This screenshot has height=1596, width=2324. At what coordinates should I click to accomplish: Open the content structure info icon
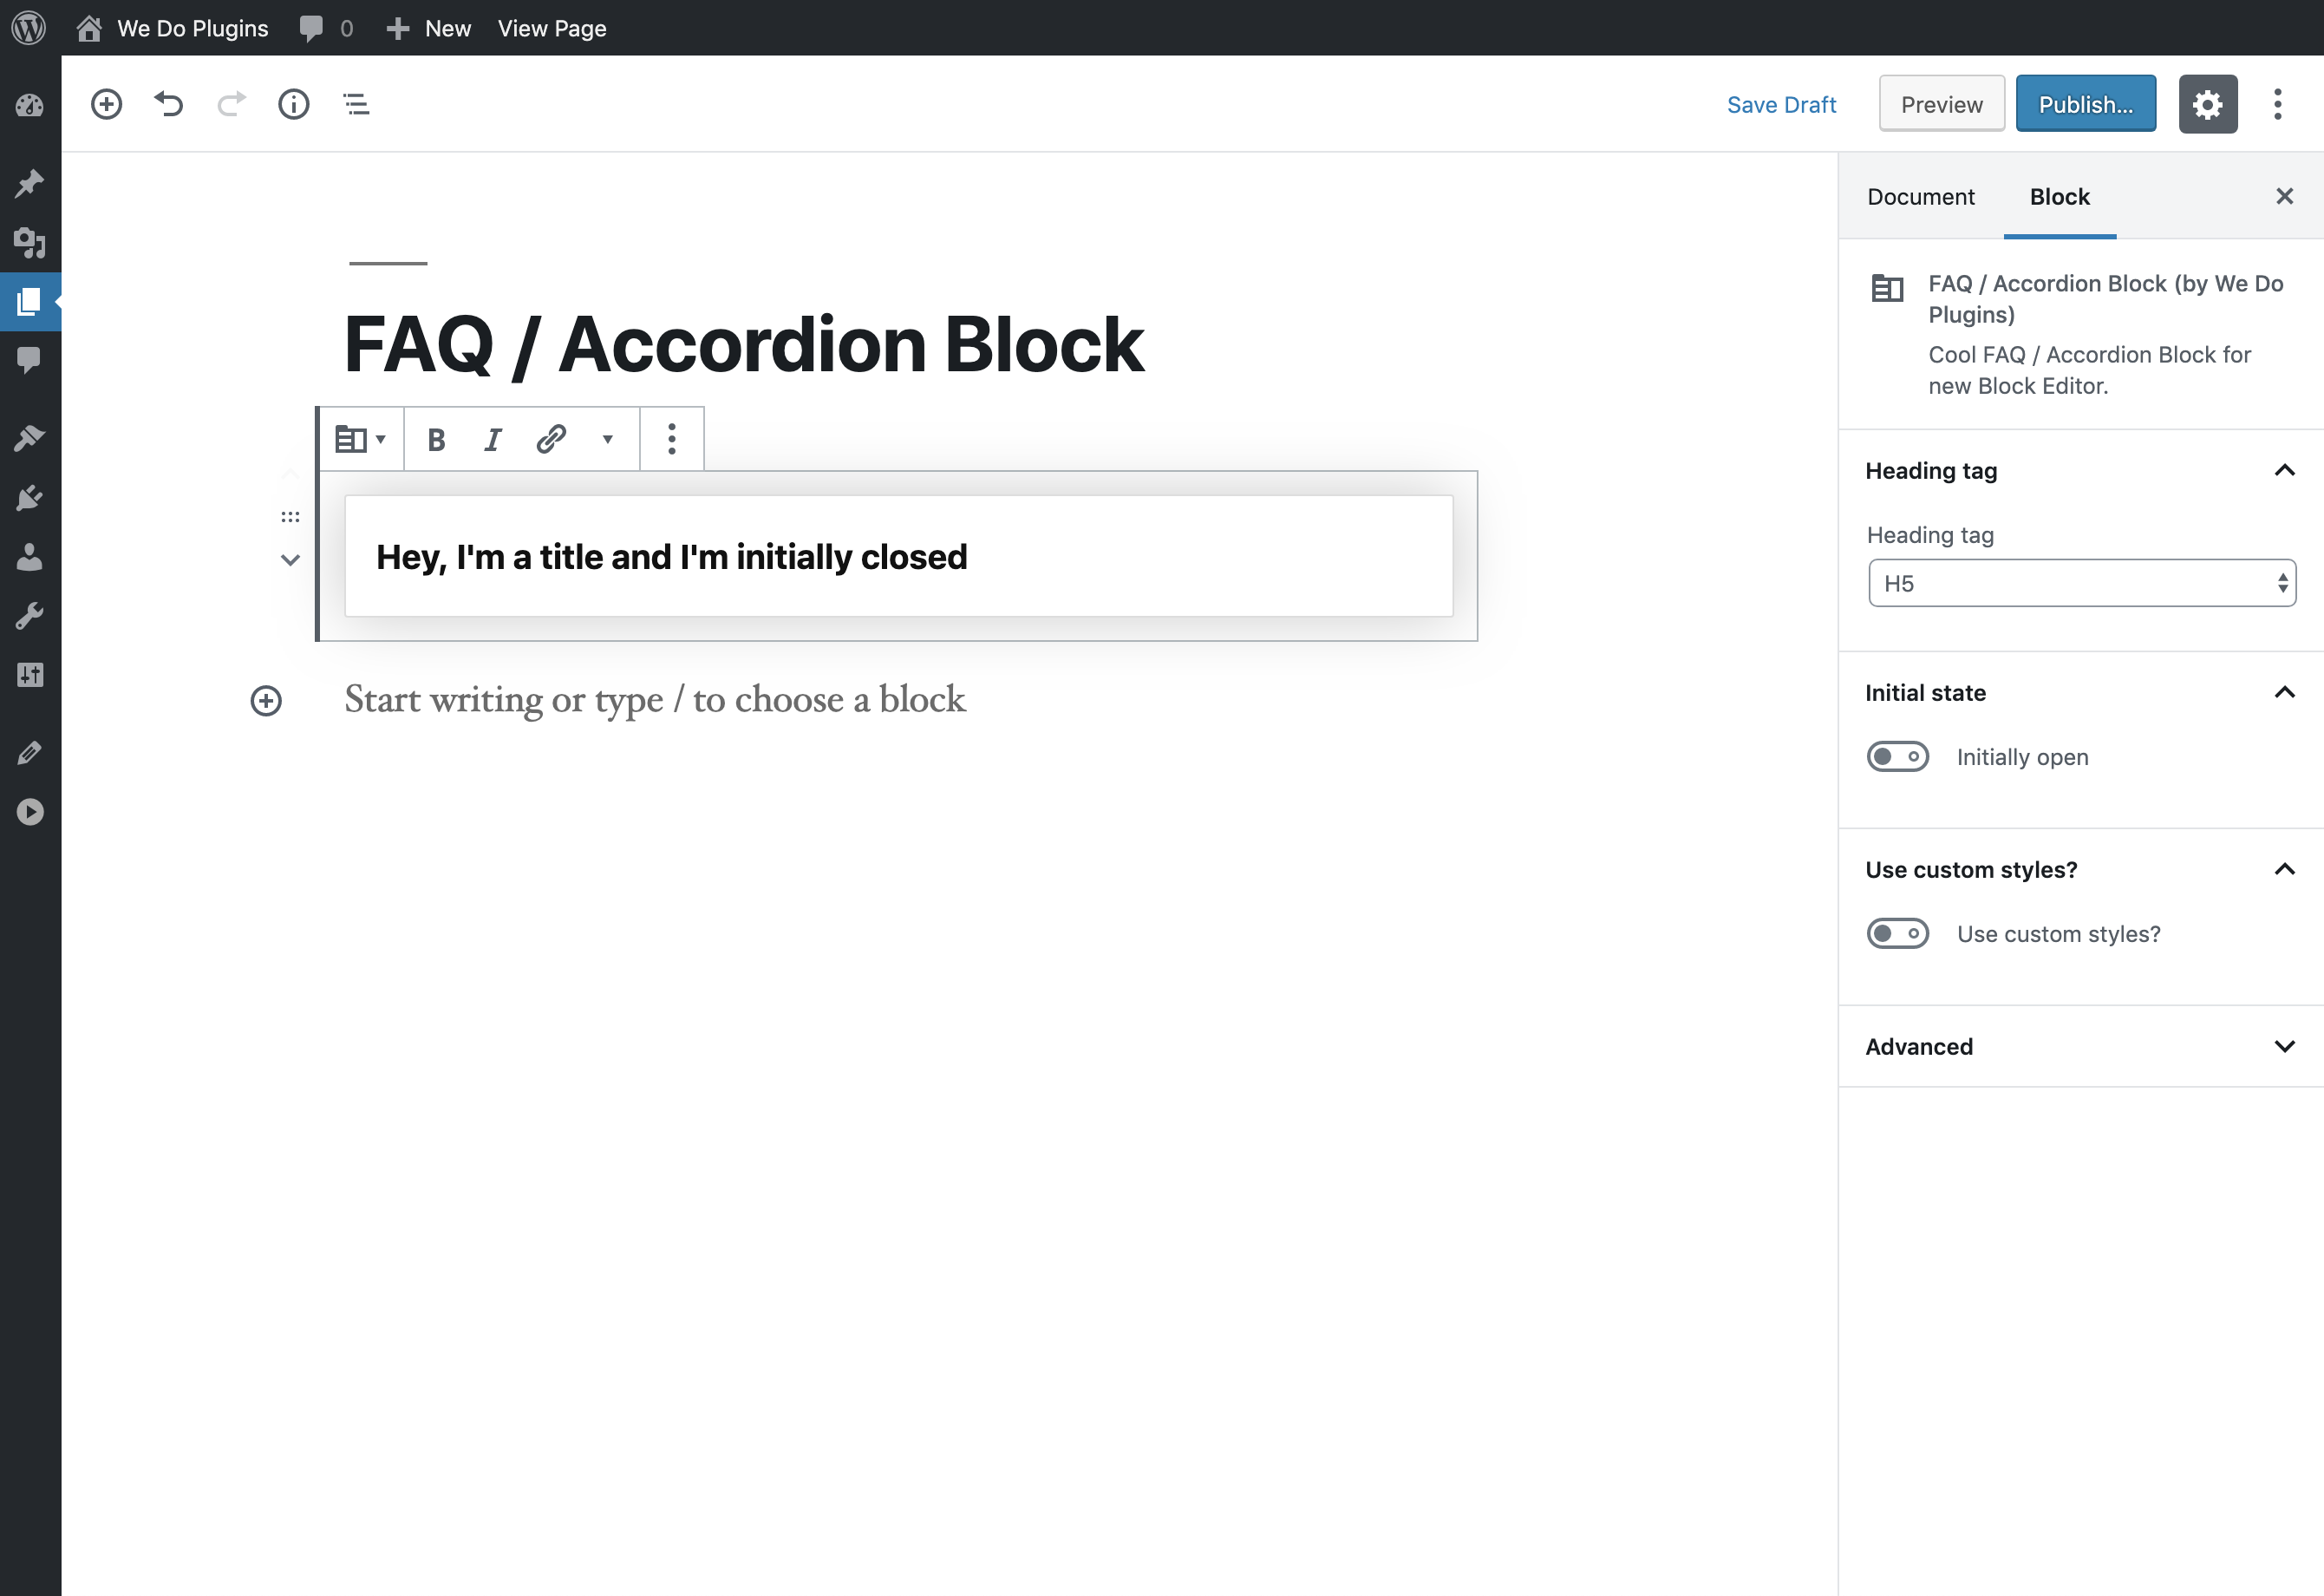[293, 104]
